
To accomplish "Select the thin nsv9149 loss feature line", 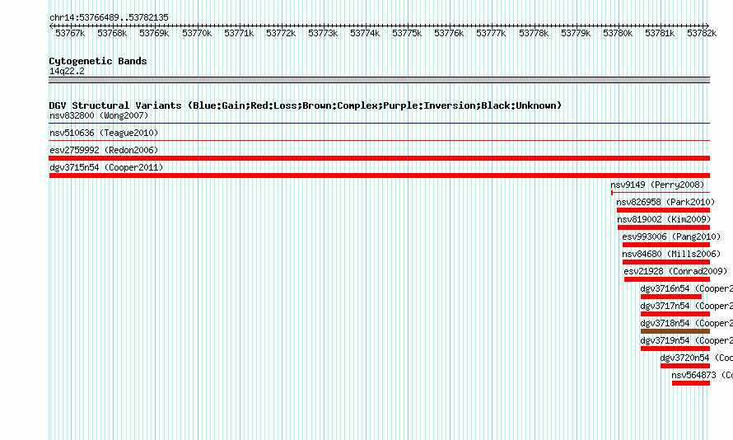I will click(660, 193).
